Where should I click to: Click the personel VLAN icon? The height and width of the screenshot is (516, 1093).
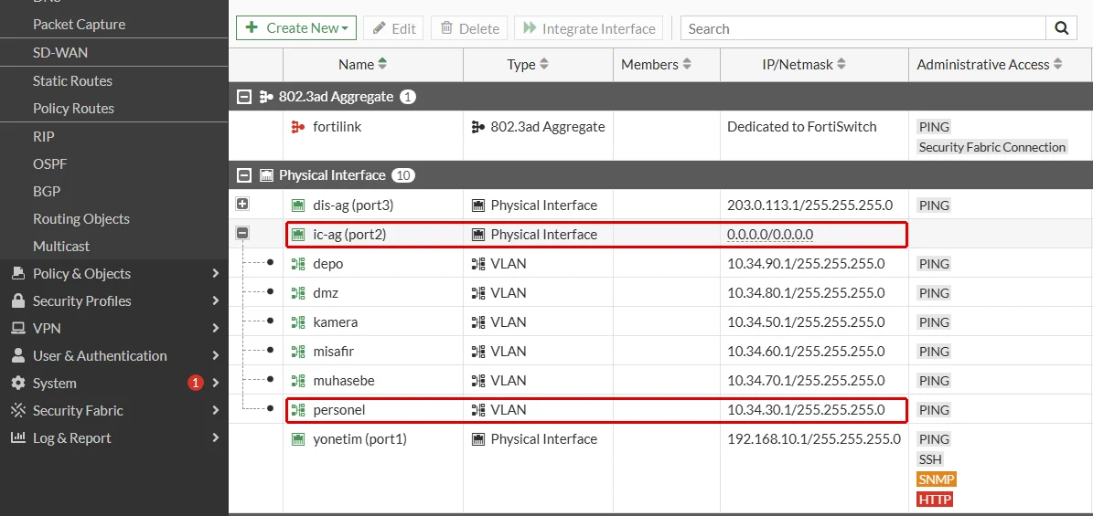click(298, 410)
